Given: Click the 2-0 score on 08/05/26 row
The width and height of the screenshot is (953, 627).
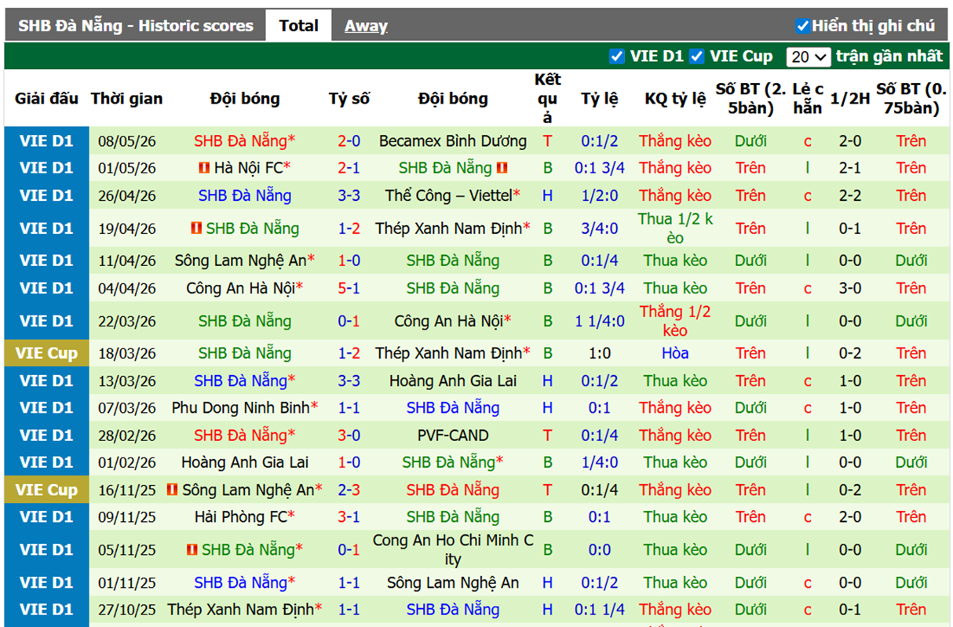Looking at the screenshot, I should (x=349, y=141).
